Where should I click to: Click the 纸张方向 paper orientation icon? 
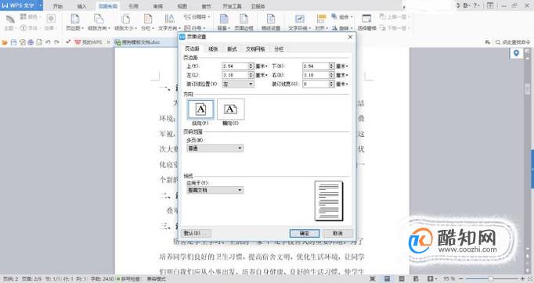tap(99, 19)
